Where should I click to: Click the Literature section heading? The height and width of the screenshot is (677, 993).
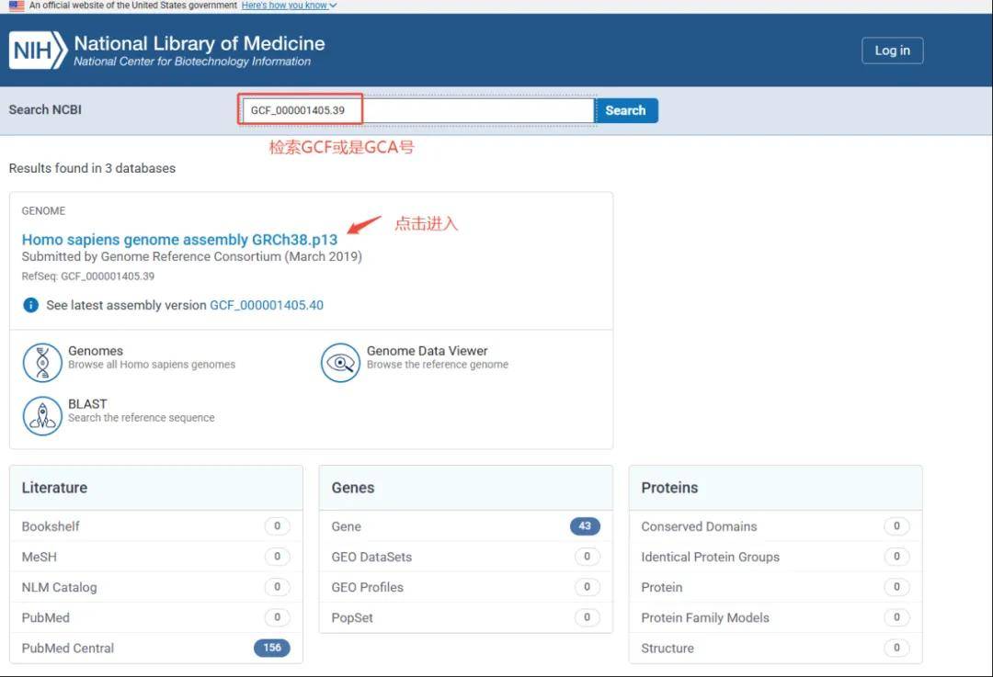point(54,488)
